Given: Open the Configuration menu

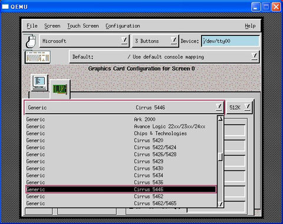Looking at the screenshot, I should pos(123,26).
